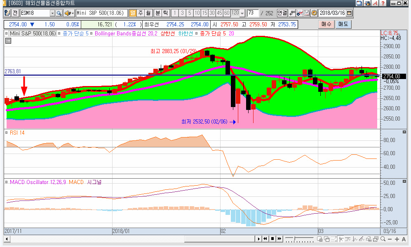411x247 pixels.
Task: Click the symbol search magnifier icon
Action: point(59,13)
